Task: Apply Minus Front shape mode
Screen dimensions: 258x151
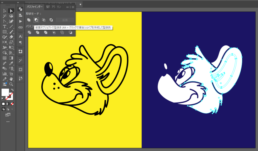Action: (x=36, y=20)
